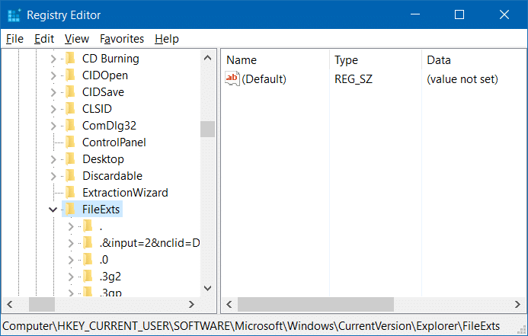This screenshot has width=528, height=336.
Task: Select the Desktop key folder icon
Action: (x=70, y=159)
